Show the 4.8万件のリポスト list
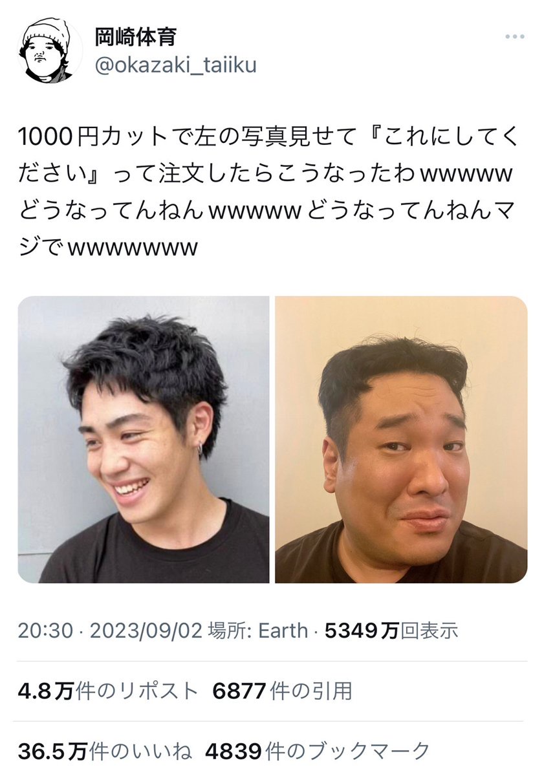Image resolution: width=544 pixels, height=776 pixels. 107,691
